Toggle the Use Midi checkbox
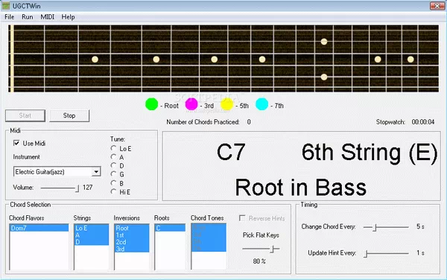 pos(16,143)
